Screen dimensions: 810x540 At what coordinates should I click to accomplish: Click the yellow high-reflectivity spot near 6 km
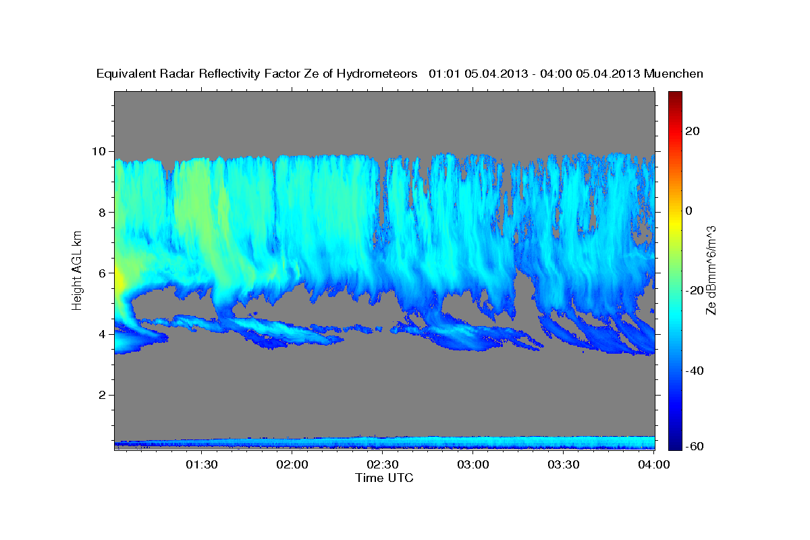click(119, 278)
